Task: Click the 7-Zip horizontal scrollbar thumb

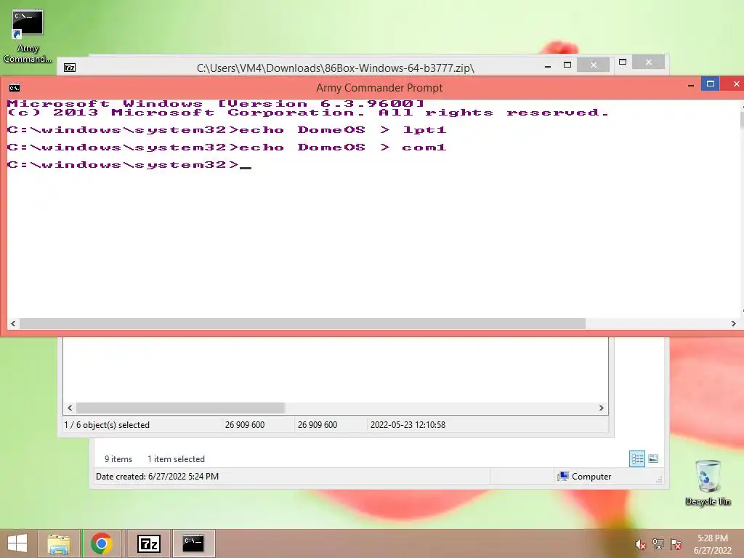Action: pyautogui.click(x=180, y=408)
